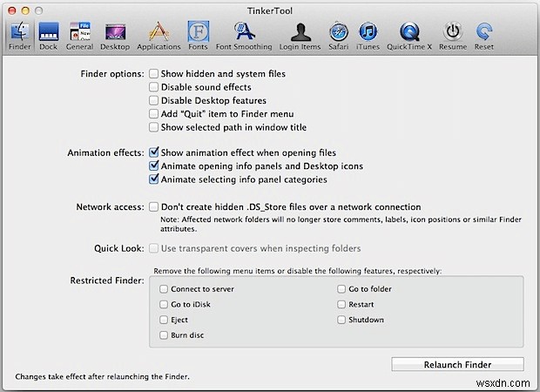Click the TinkerTool window title
540x392 pixels.
tap(270, 11)
